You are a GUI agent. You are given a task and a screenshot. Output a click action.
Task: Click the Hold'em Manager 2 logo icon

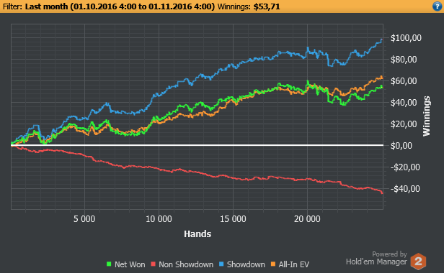tap(419, 261)
